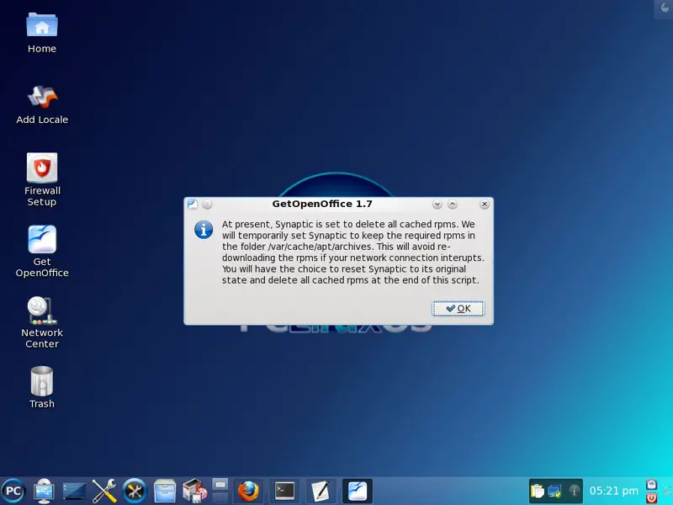673x505 pixels.
Task: Open the Network Center desktop icon
Action: tap(42, 322)
